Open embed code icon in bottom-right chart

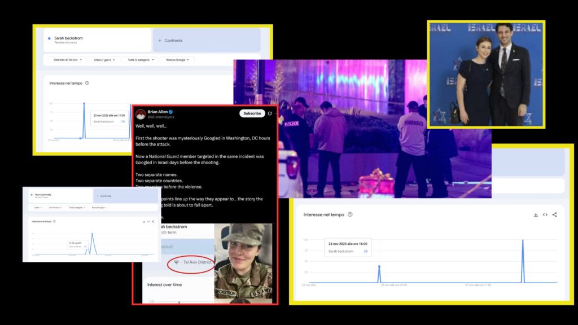pos(545,214)
